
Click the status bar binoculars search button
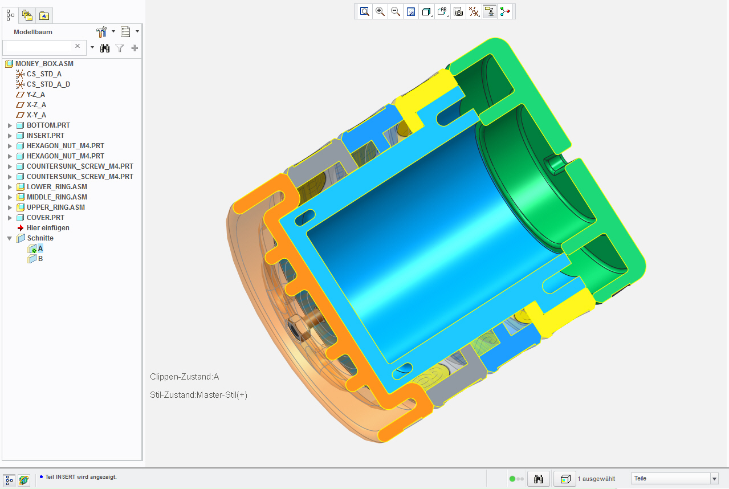(x=538, y=479)
